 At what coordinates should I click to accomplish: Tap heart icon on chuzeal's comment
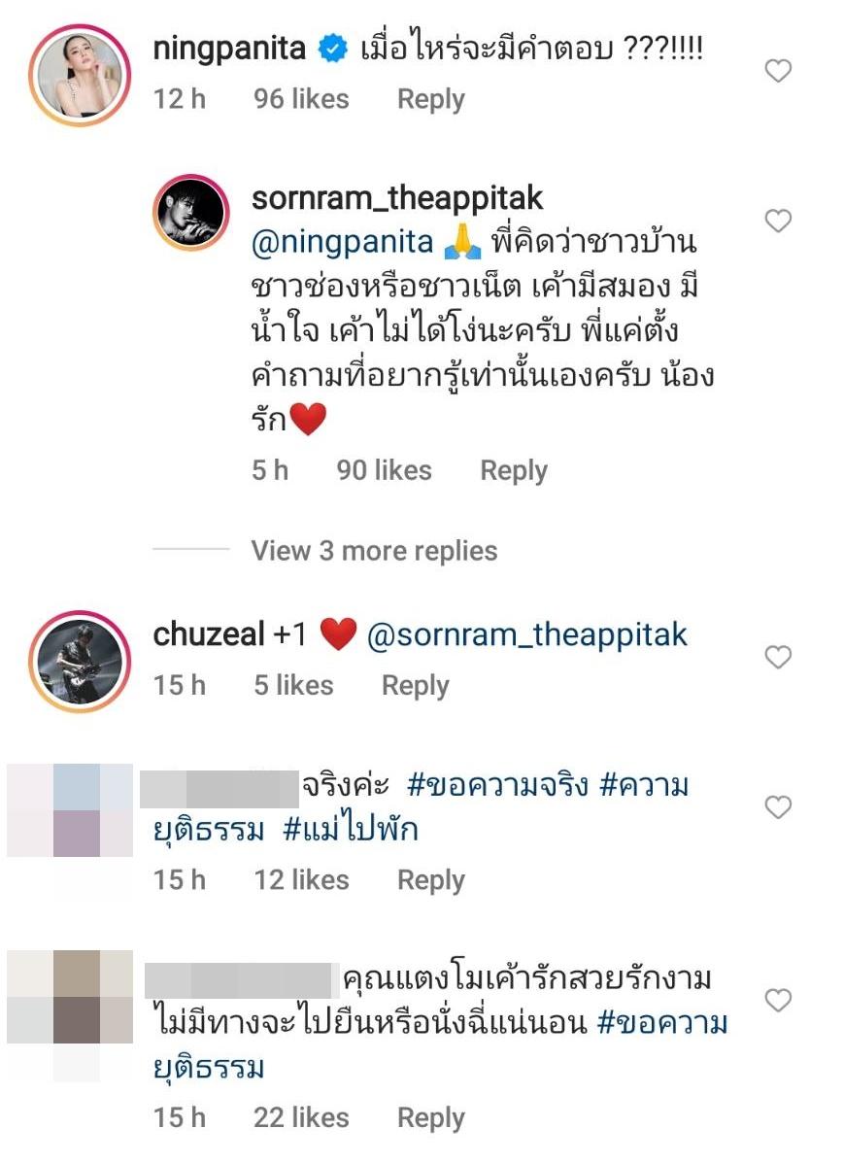pyautogui.click(x=778, y=657)
